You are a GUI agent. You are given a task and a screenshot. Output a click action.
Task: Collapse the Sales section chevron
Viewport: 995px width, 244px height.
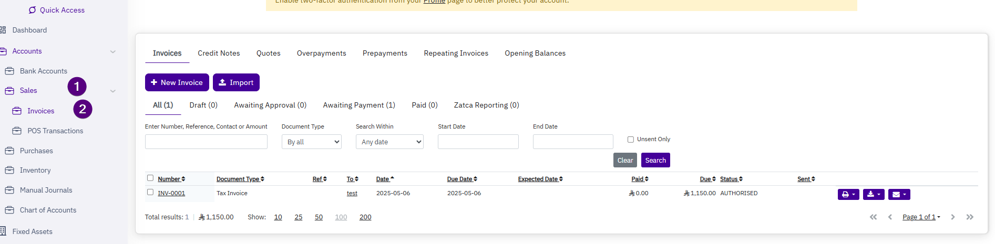(x=112, y=91)
